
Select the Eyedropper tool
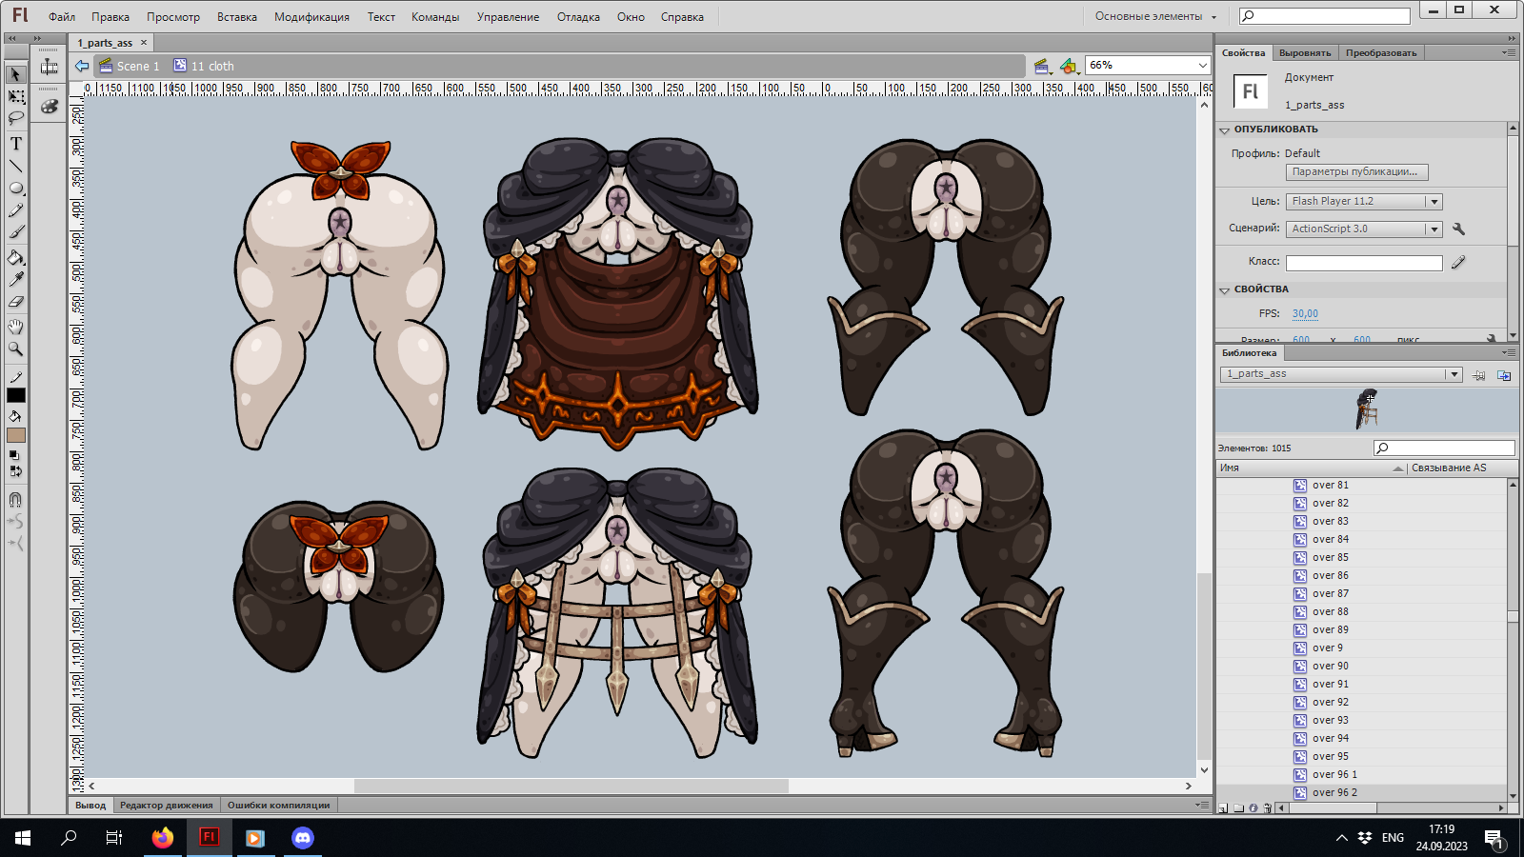pos(16,279)
